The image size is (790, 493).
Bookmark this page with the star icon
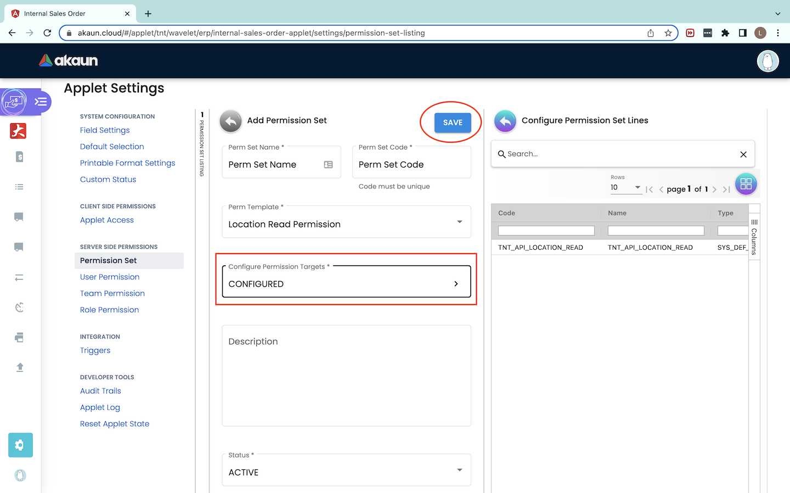click(668, 33)
